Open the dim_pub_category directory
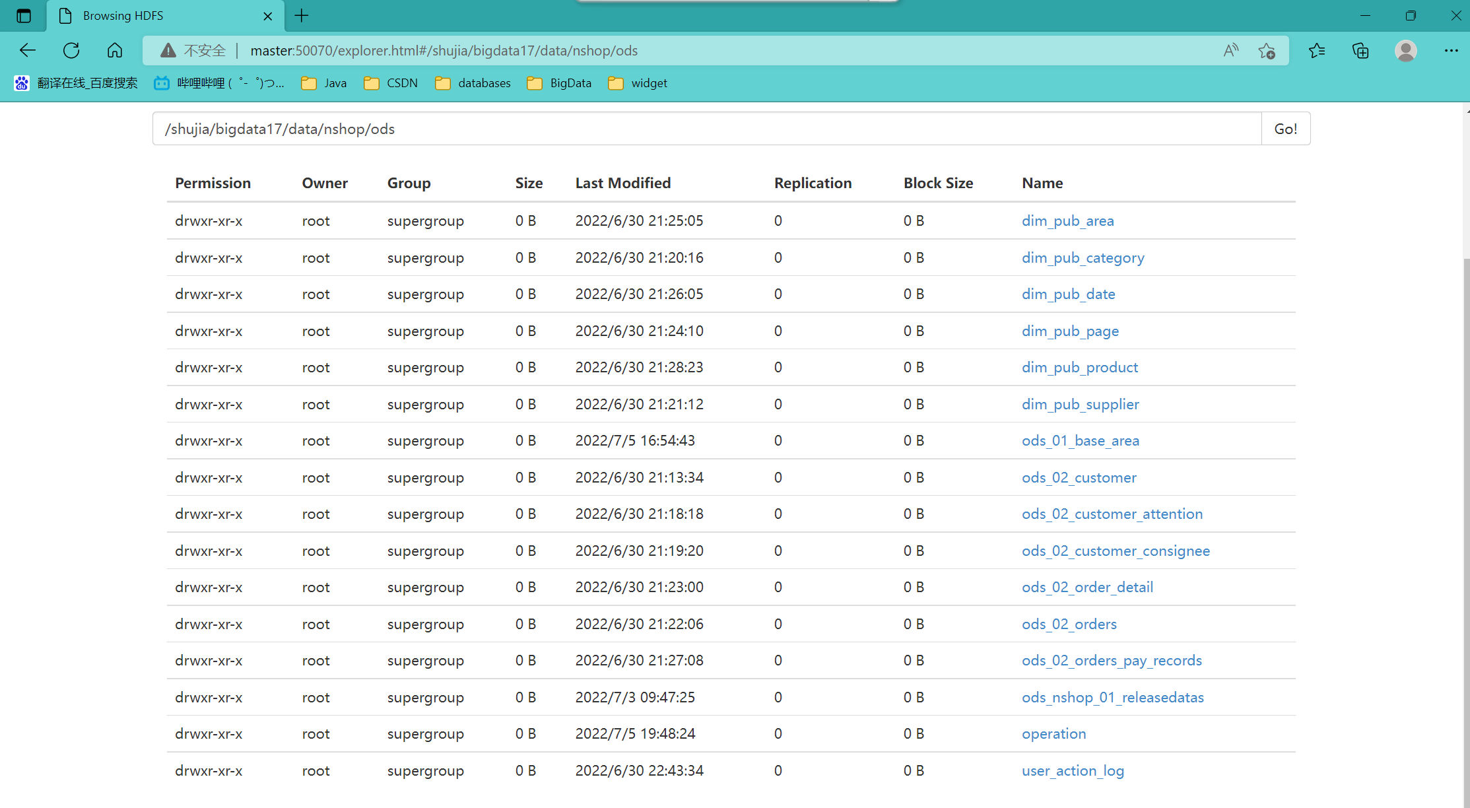This screenshot has width=1470, height=808. pyautogui.click(x=1083, y=258)
